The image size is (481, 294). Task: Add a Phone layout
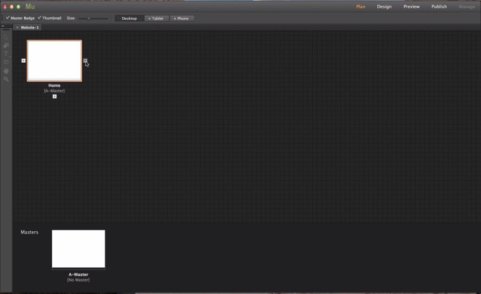pos(181,19)
